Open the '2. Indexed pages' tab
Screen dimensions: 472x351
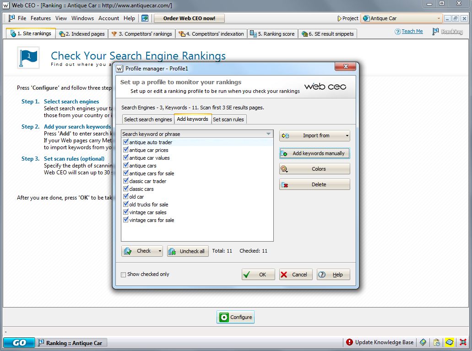(x=82, y=34)
